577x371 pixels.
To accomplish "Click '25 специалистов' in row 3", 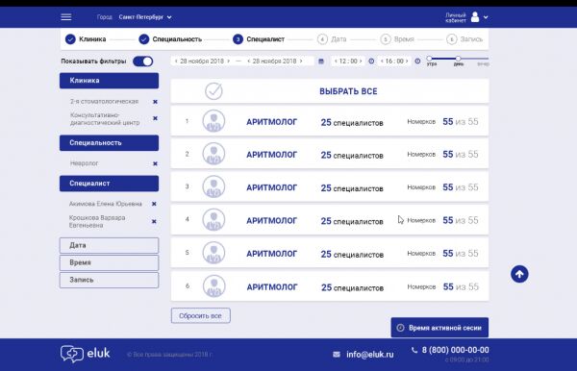I will 352,187.
